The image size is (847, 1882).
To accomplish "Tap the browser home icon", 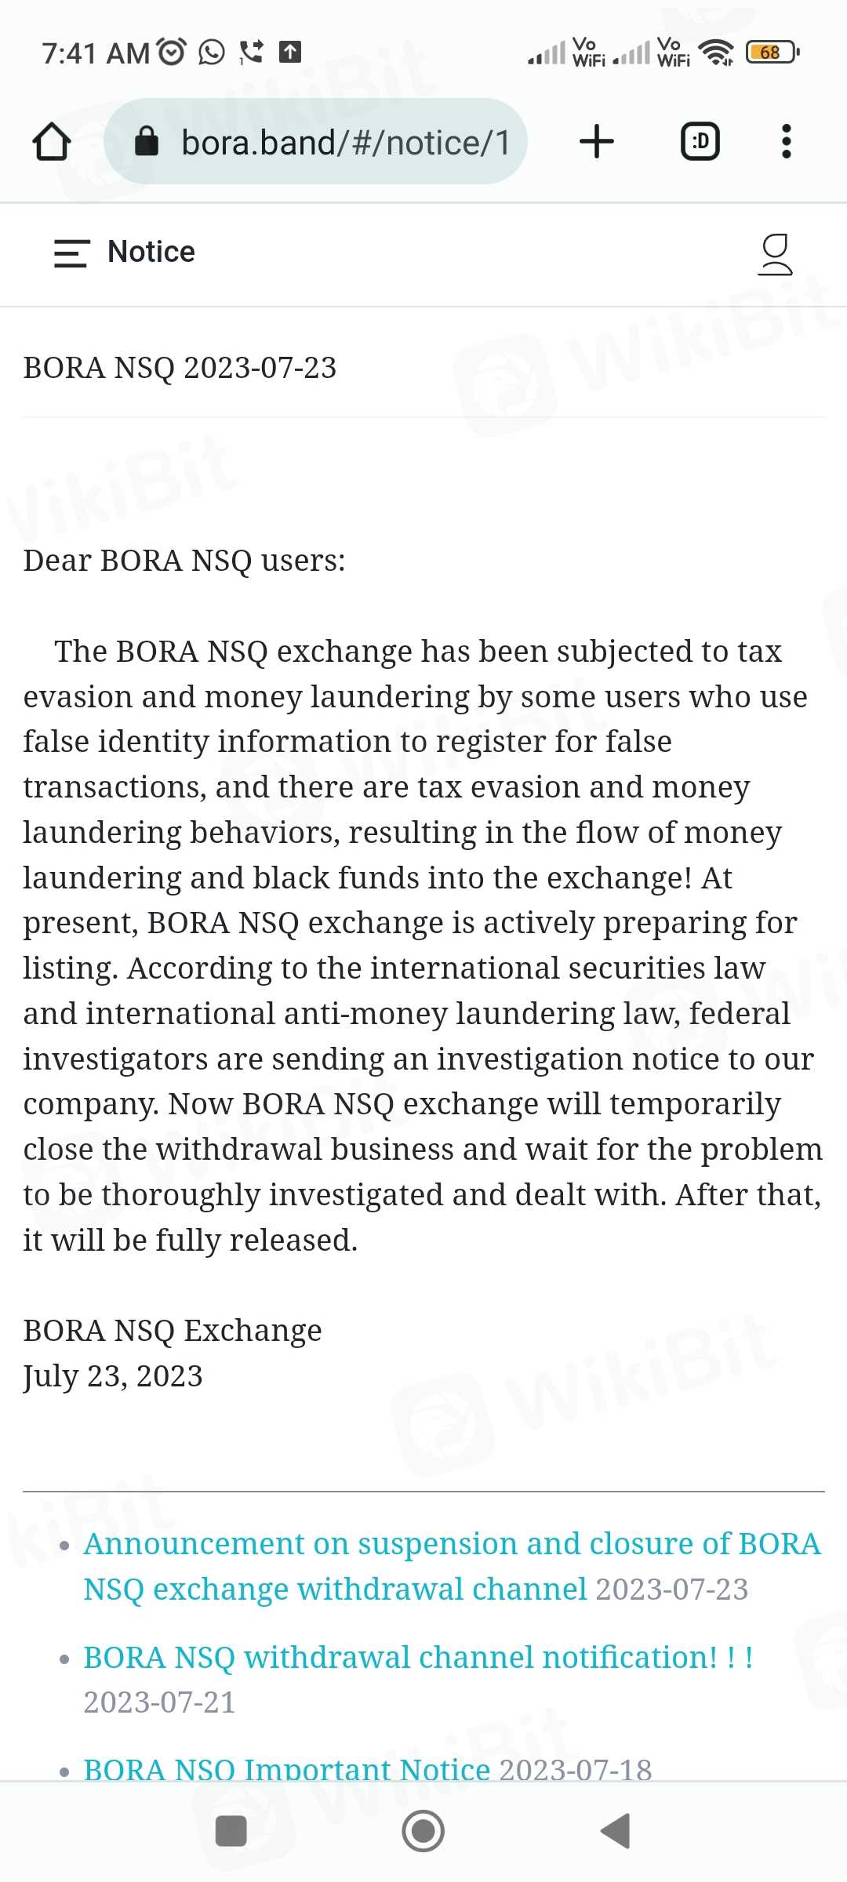I will [52, 142].
